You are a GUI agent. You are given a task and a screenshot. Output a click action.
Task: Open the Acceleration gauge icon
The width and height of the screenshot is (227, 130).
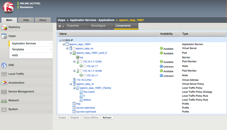pyautogui.click(x=4, y=83)
